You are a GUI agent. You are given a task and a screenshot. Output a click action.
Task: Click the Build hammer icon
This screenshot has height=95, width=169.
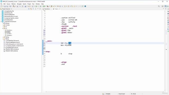click(14, 6)
